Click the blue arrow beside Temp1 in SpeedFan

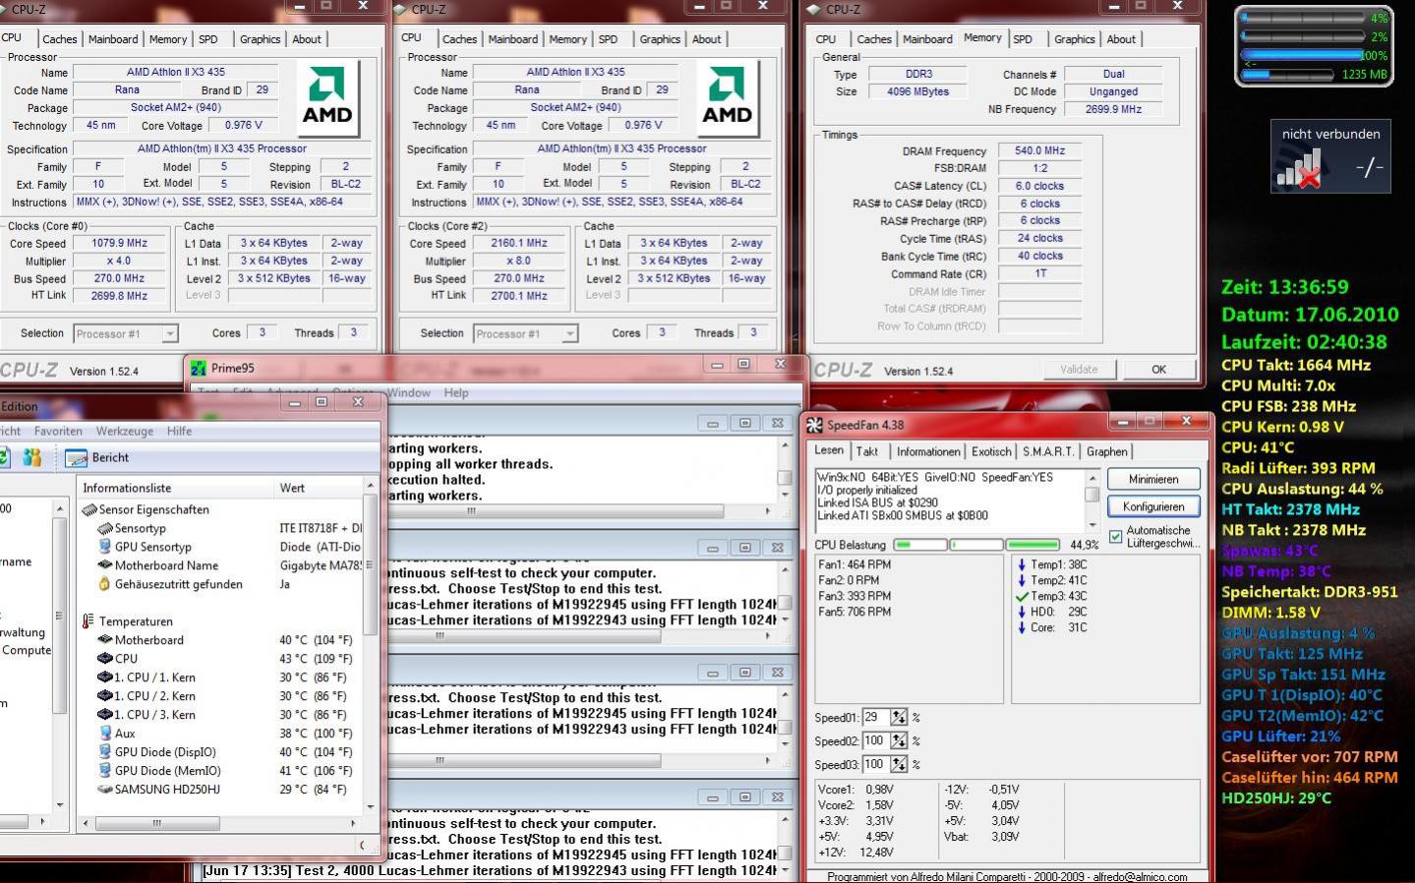[x=1022, y=564]
